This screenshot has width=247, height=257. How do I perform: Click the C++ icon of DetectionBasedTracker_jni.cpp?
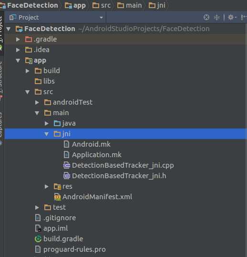(67, 165)
